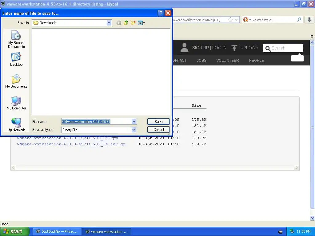Click the 159.7M size value
Screen dimensions: 315x236
pos(199,138)
